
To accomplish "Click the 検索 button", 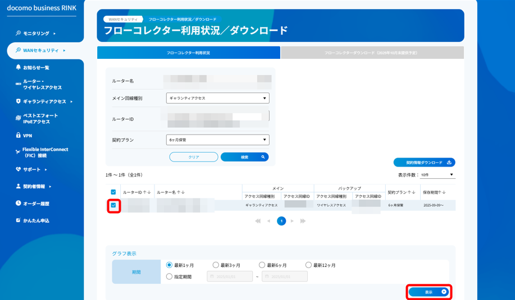I will click(245, 157).
